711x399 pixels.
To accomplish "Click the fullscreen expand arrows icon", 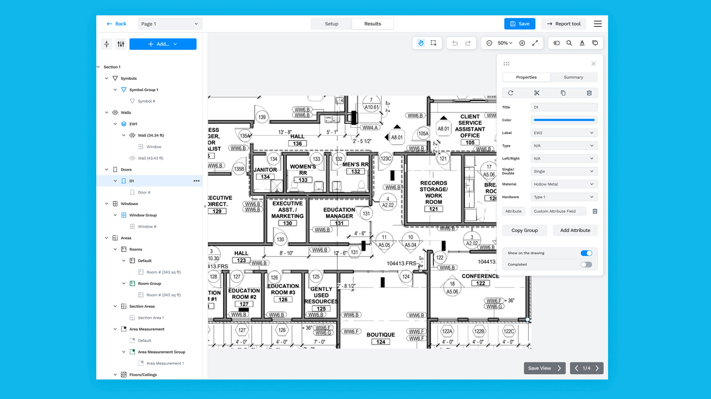I will 535,43.
